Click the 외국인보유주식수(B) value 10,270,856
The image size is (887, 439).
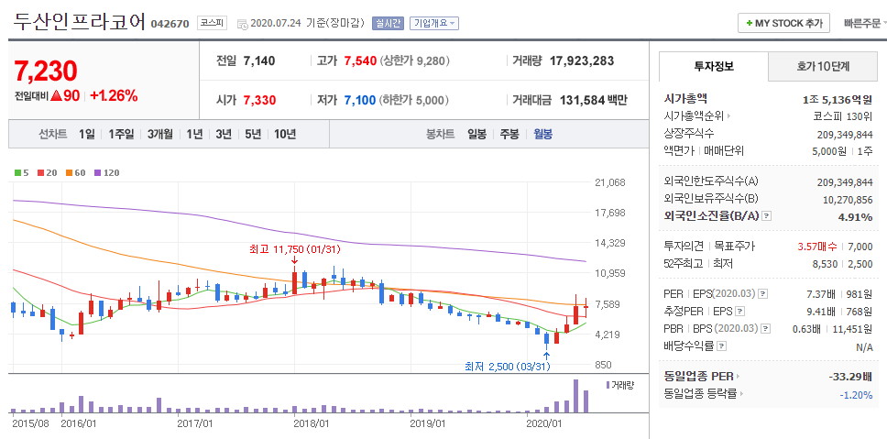(848, 200)
